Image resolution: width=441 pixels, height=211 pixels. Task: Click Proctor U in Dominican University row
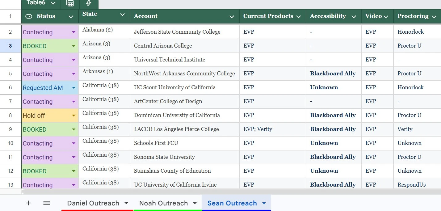[x=417, y=115]
